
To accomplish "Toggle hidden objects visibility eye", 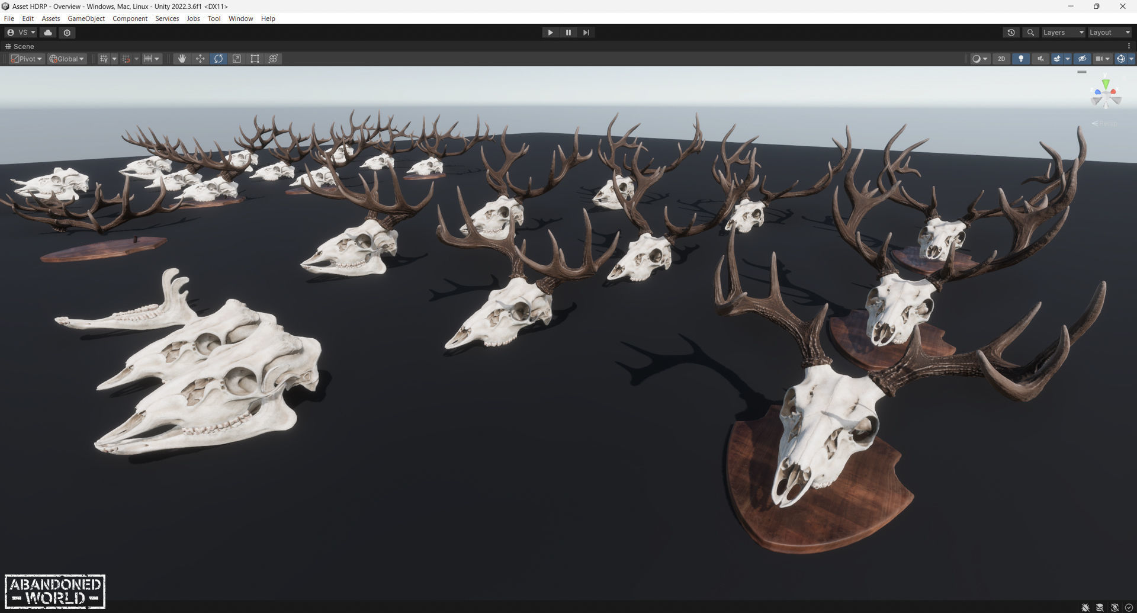I will click(x=1082, y=59).
